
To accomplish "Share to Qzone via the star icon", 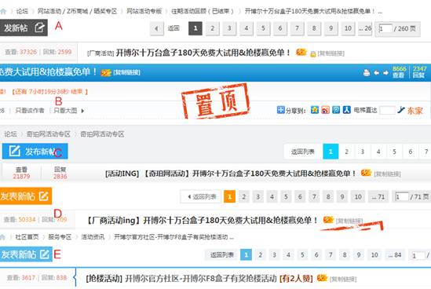I will (x=315, y=110).
